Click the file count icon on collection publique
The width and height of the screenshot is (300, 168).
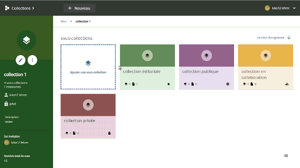point(192,84)
